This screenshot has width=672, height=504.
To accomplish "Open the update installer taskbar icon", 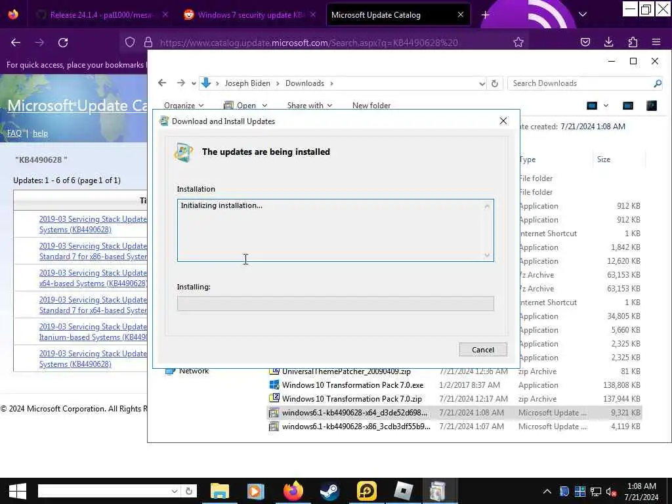I will [x=439, y=491].
